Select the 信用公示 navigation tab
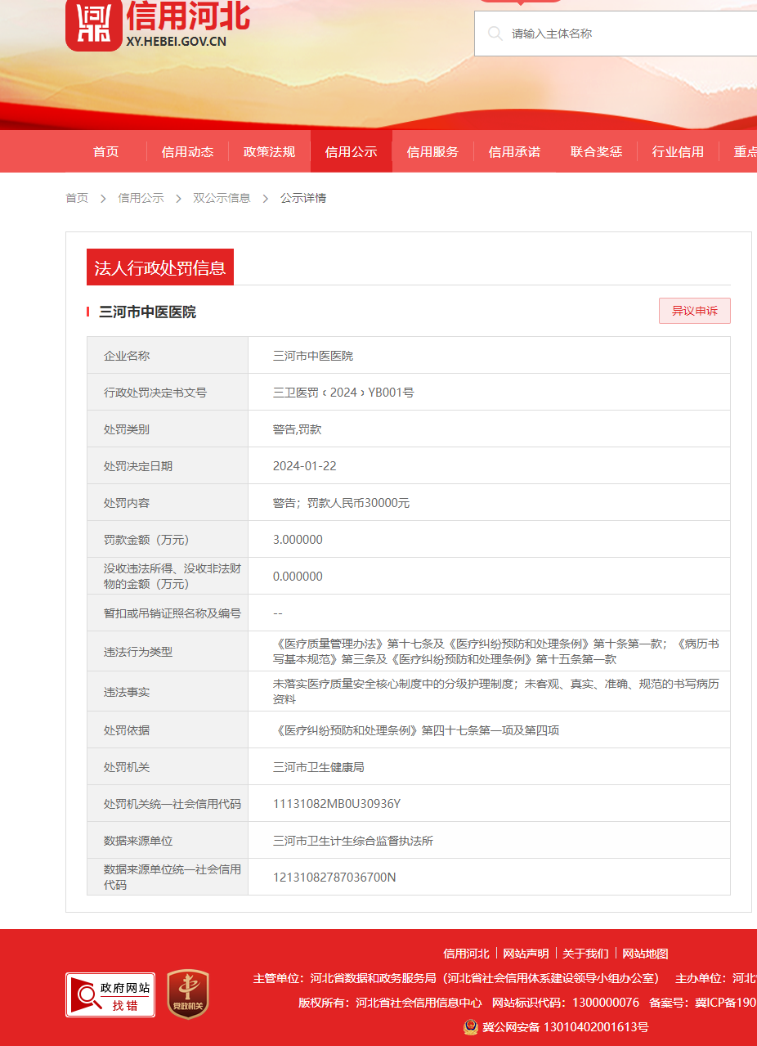Screen dimensions: 757x1046 [x=351, y=151]
